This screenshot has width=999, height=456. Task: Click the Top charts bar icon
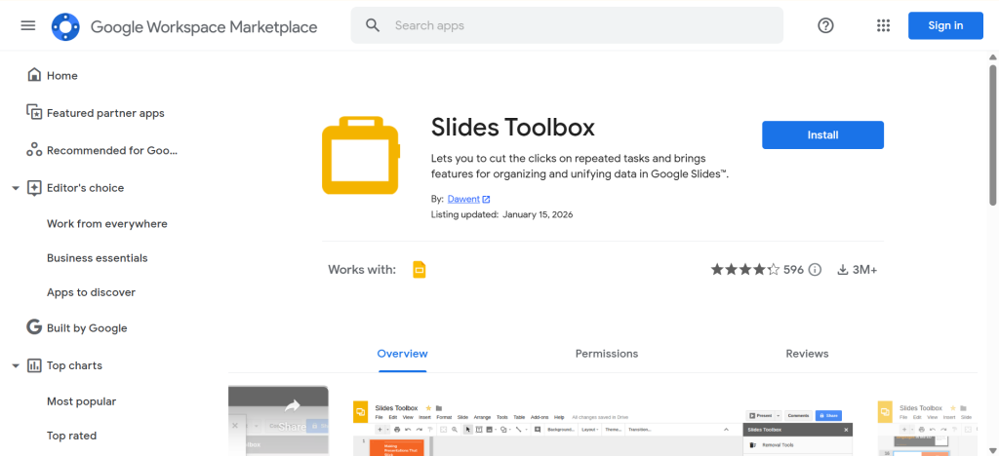click(34, 365)
